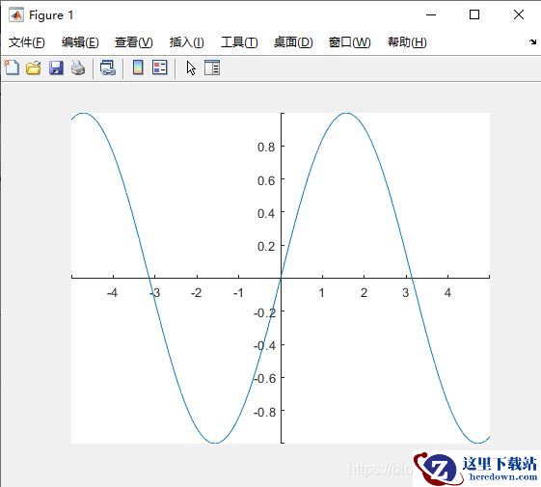Insert colorbar using toolbar icon

pos(138,68)
